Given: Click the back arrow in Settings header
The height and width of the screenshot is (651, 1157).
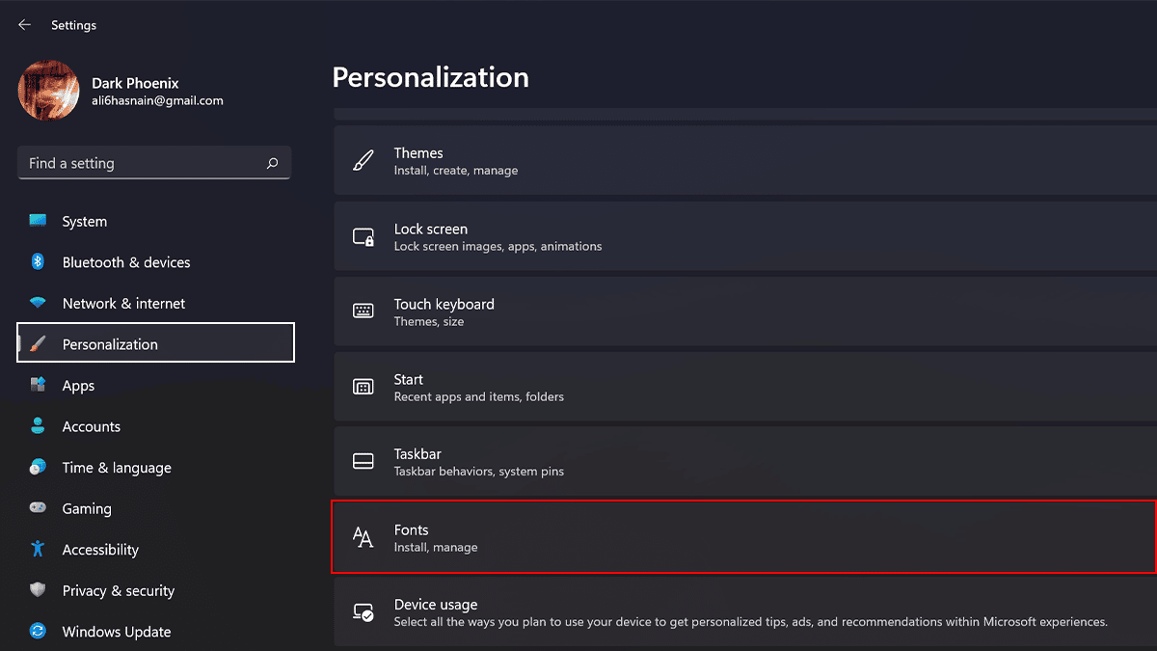Looking at the screenshot, I should 25,25.
